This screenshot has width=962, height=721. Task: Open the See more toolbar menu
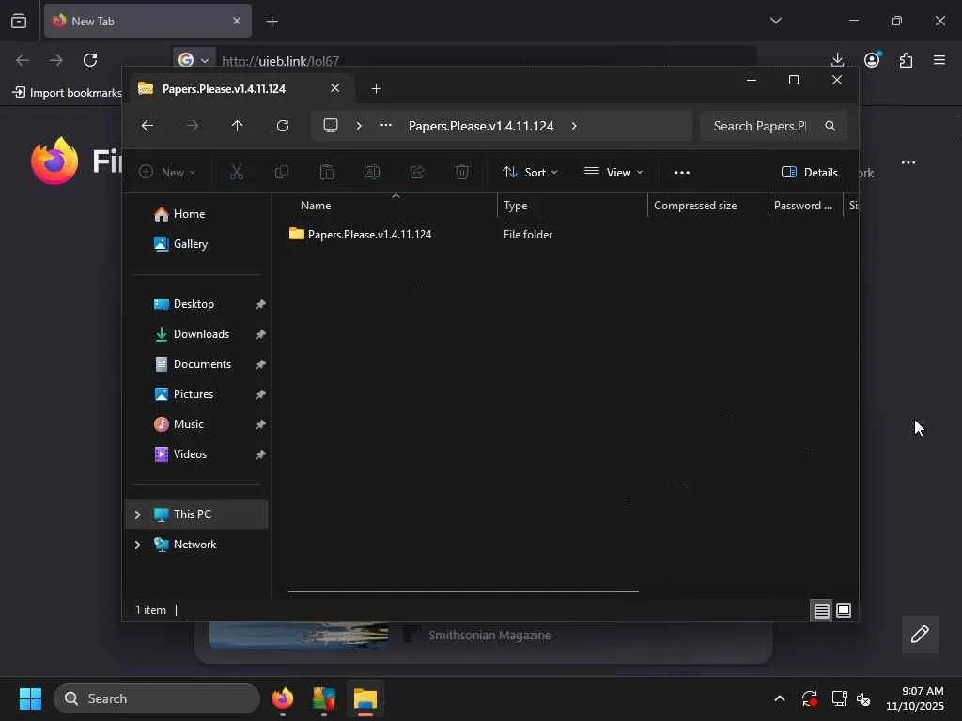click(682, 173)
